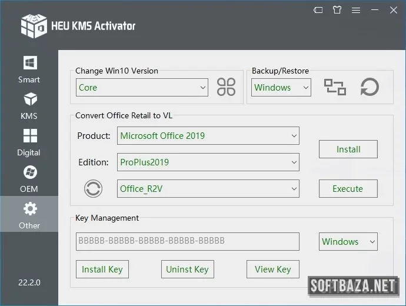Select the Other settings tab

29,214
